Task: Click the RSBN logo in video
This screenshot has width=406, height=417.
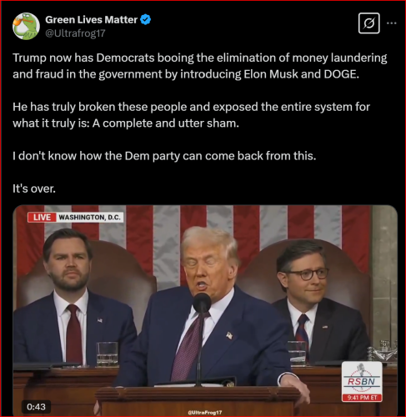Action: coord(362,381)
